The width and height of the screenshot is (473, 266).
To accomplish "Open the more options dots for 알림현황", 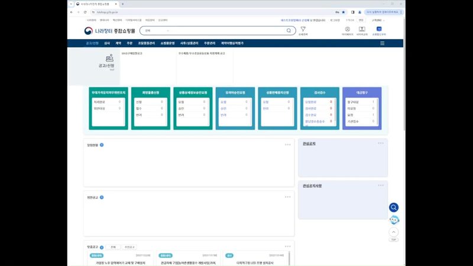I will pos(288,144).
